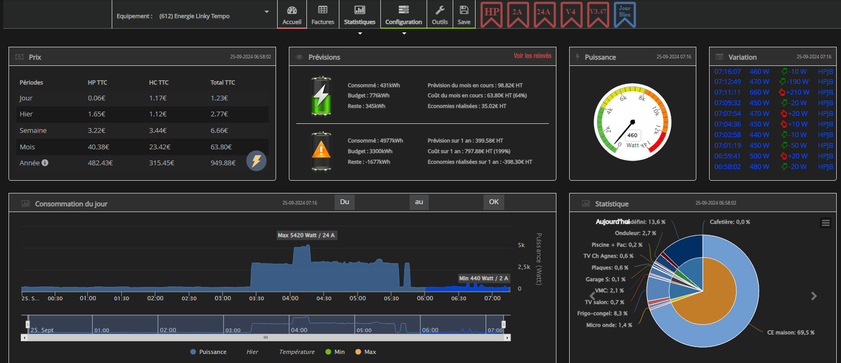Click the Jour Bleu bookmark badge
The width and height of the screenshot is (841, 363).
(x=624, y=14)
